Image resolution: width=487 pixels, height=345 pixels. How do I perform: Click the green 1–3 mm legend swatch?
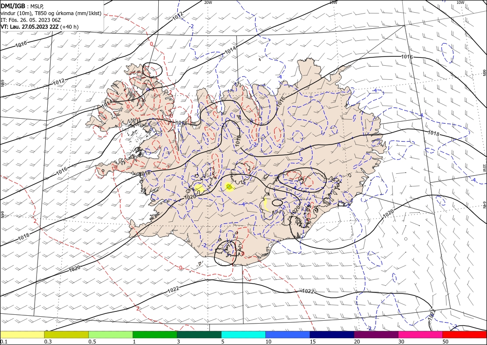click(x=155, y=334)
